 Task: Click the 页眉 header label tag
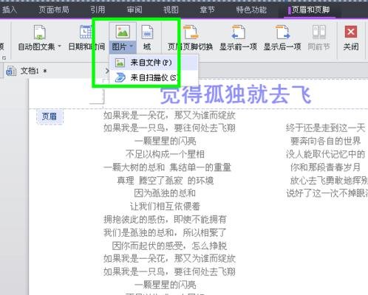tap(50, 117)
